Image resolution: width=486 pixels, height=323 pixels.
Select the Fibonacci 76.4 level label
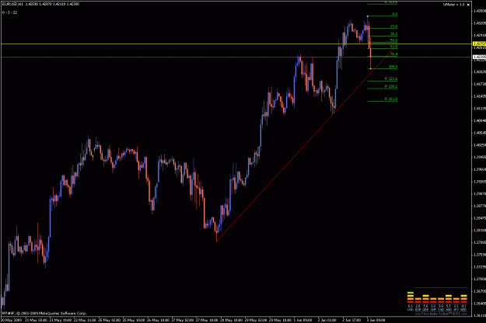393,54
